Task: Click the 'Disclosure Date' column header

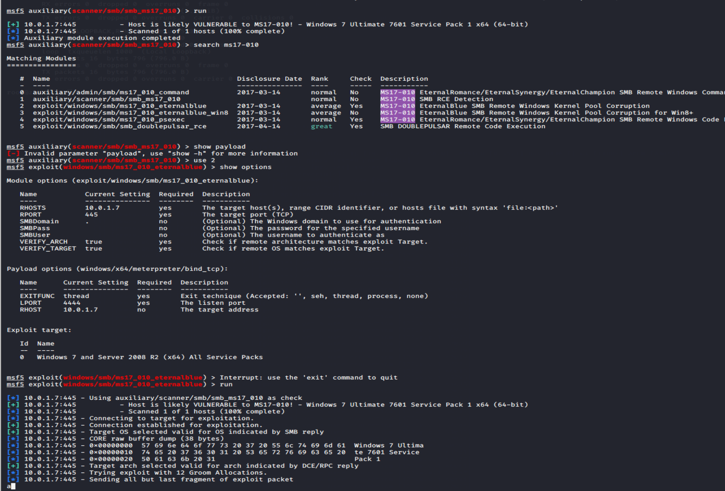Action: pos(269,79)
